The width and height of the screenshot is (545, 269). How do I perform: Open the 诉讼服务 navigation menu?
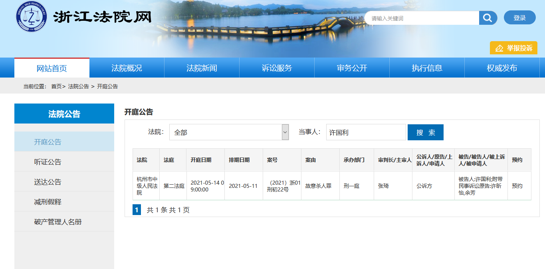(277, 68)
